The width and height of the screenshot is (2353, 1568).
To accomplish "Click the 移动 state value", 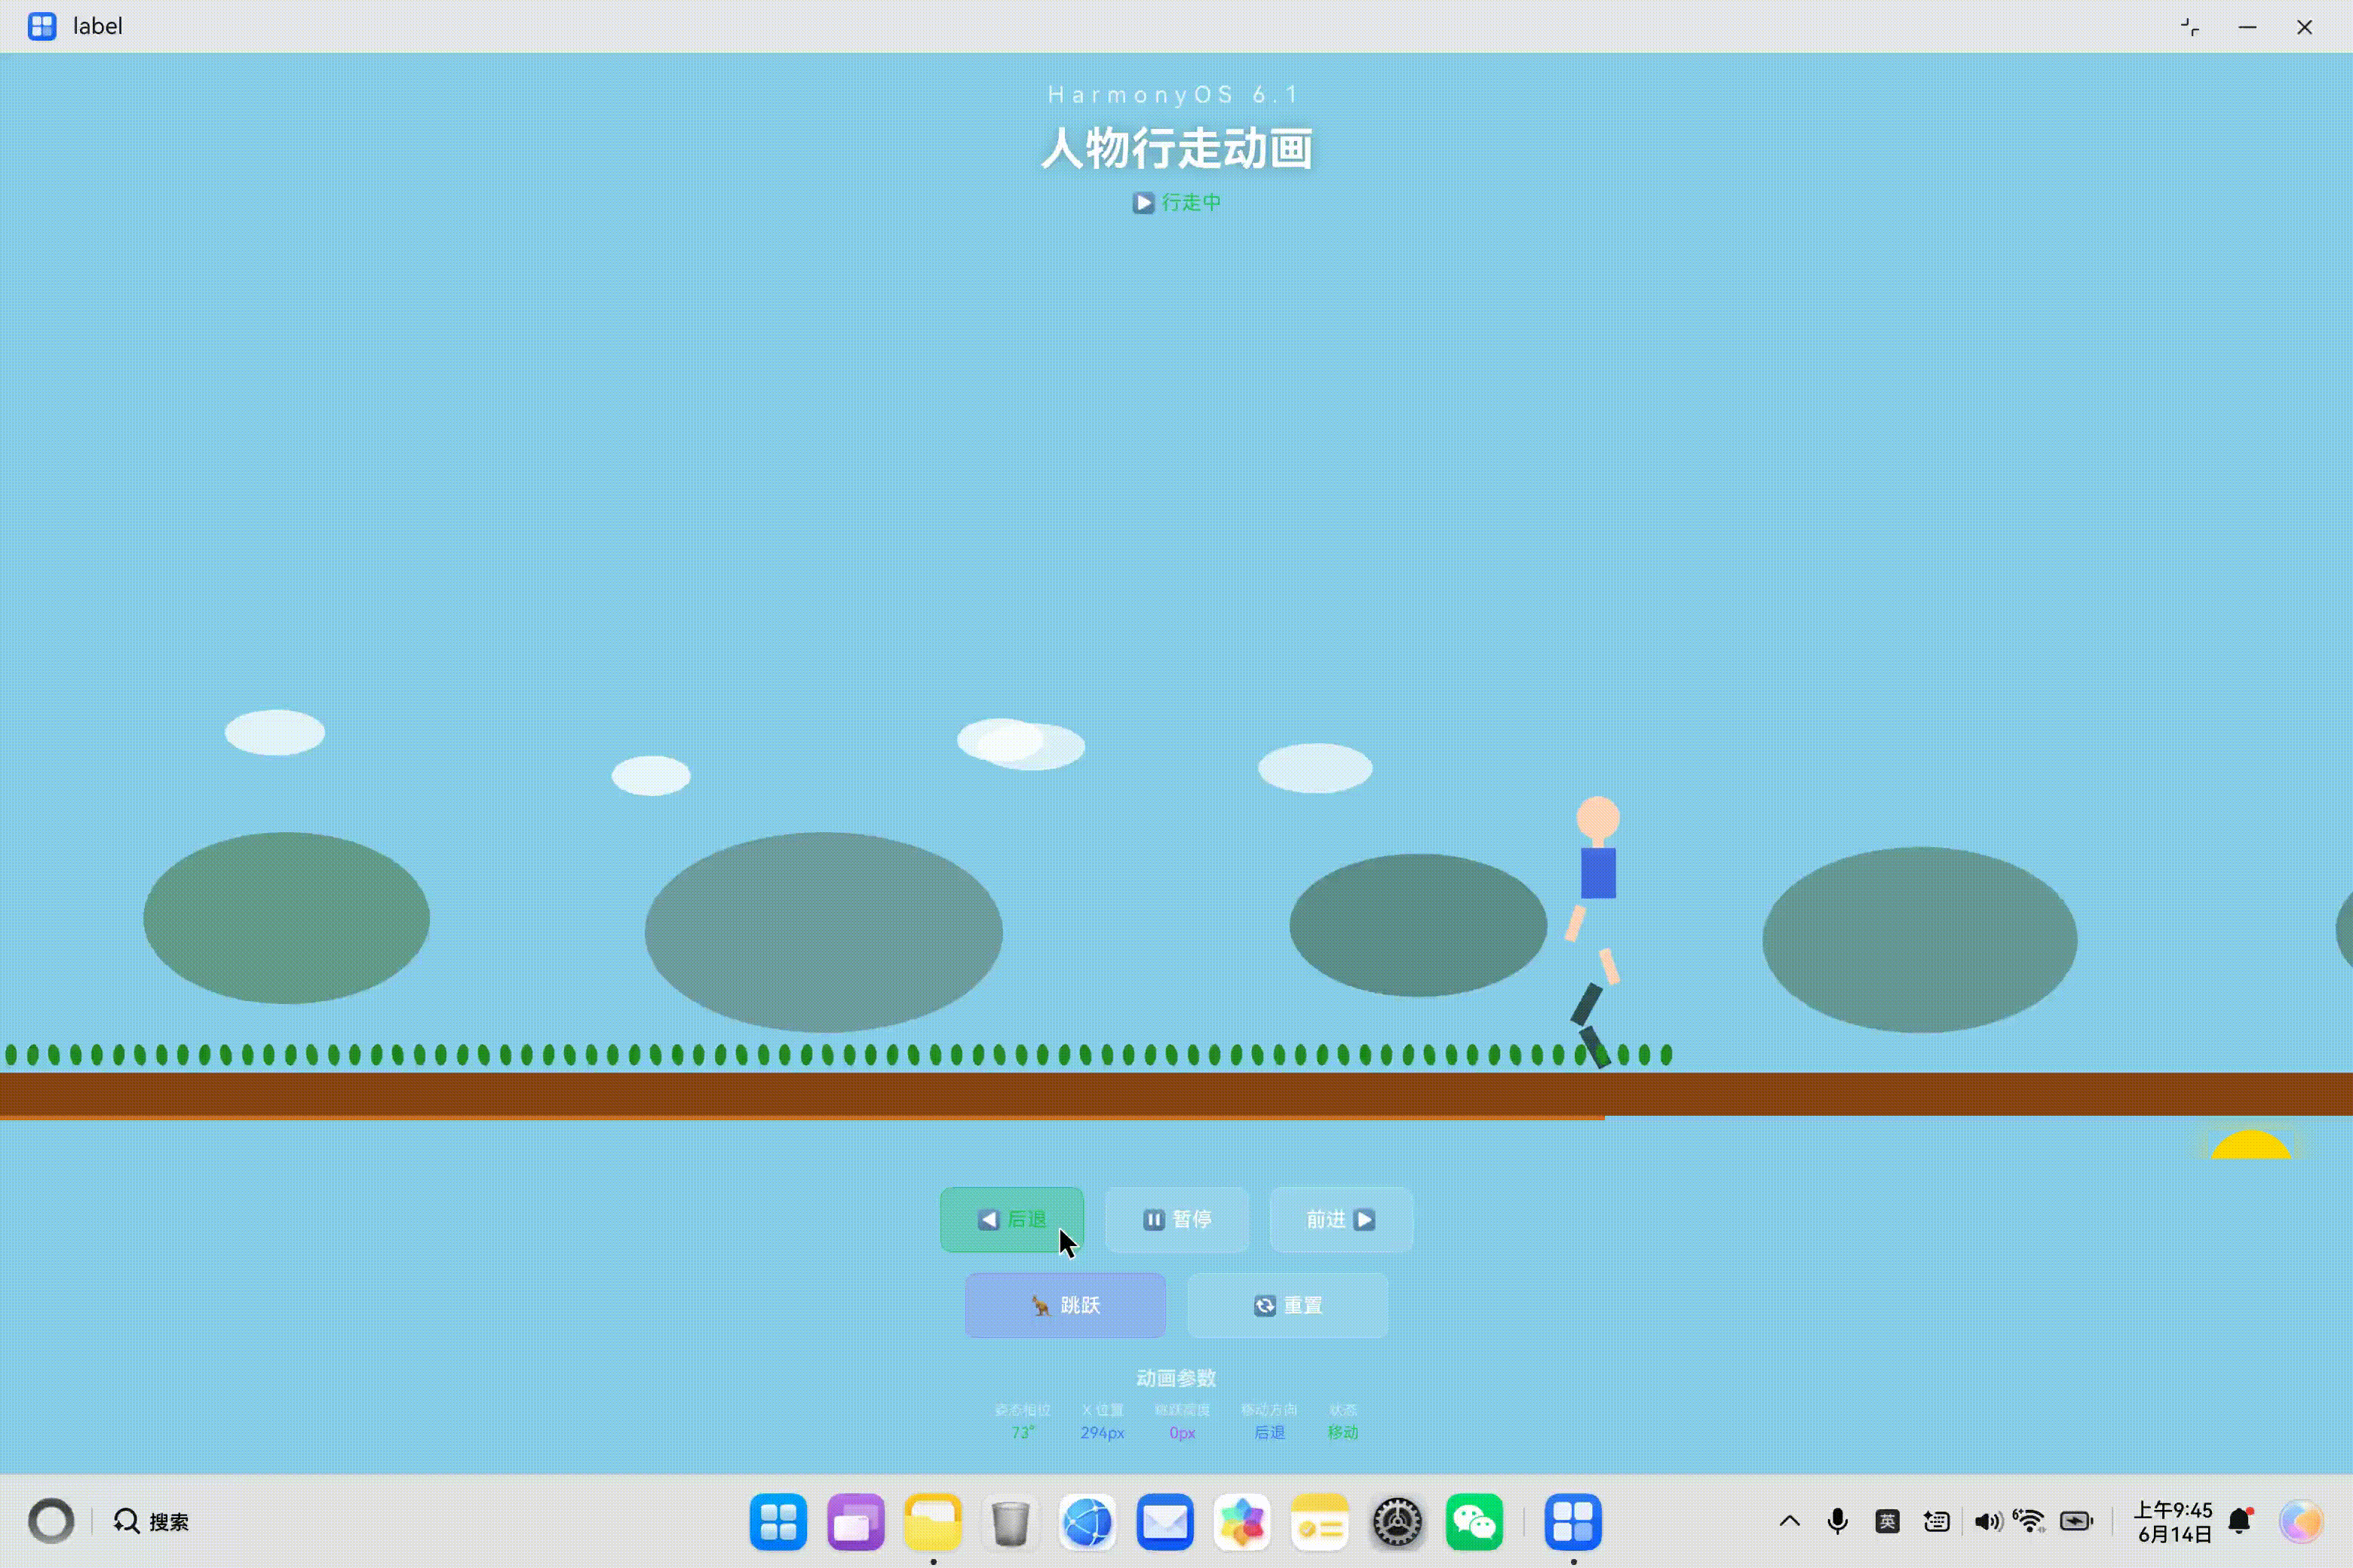I will (1342, 1433).
